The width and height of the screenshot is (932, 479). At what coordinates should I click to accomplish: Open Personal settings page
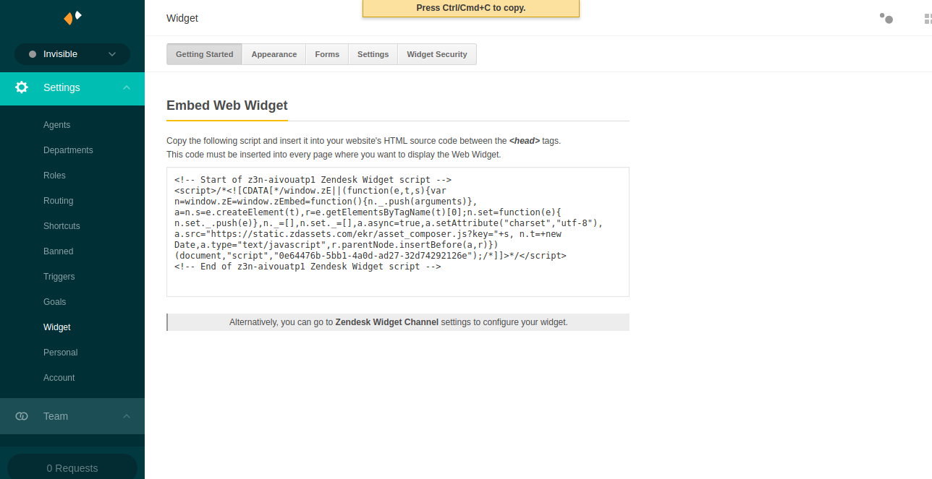click(61, 353)
